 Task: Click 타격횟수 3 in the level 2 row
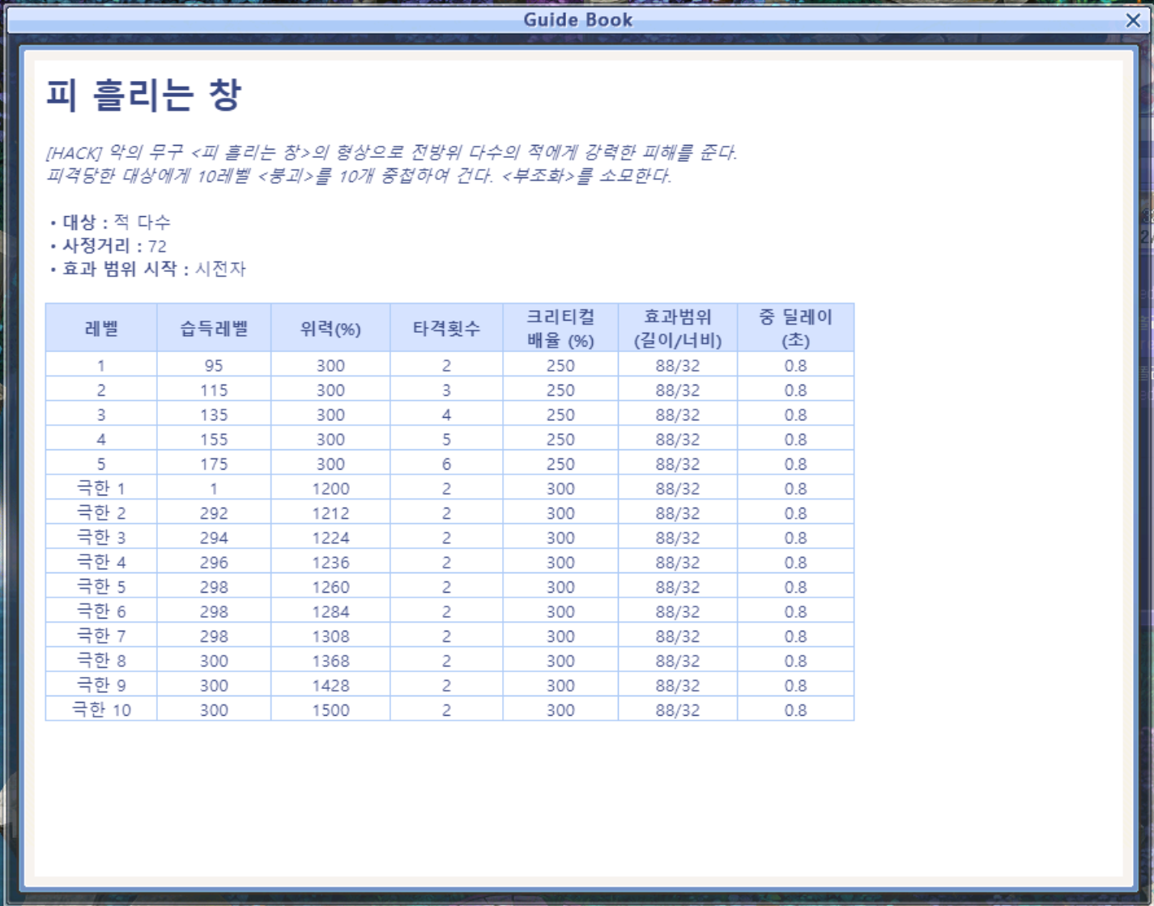[x=446, y=390]
